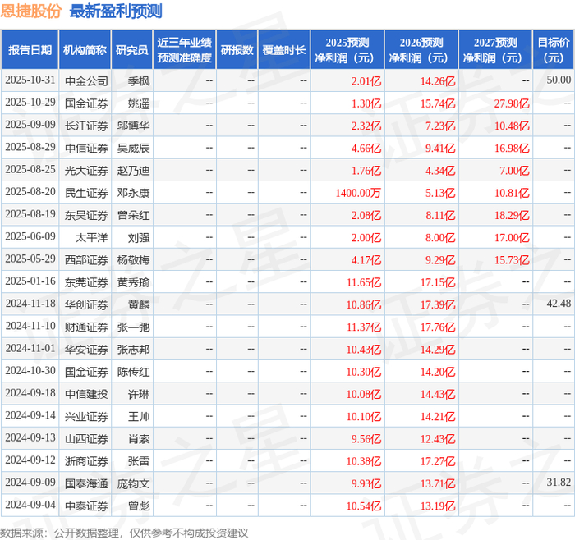Click analyst name 季枫
The width and height of the screenshot is (575, 540).
pos(139,81)
